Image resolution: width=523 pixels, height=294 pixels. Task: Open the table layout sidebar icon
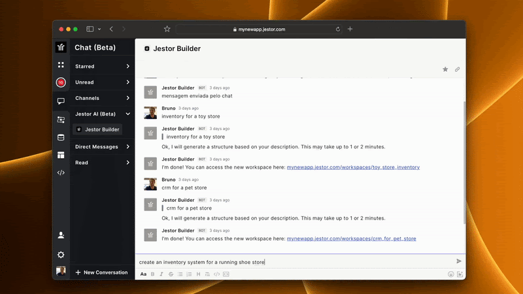point(61,155)
